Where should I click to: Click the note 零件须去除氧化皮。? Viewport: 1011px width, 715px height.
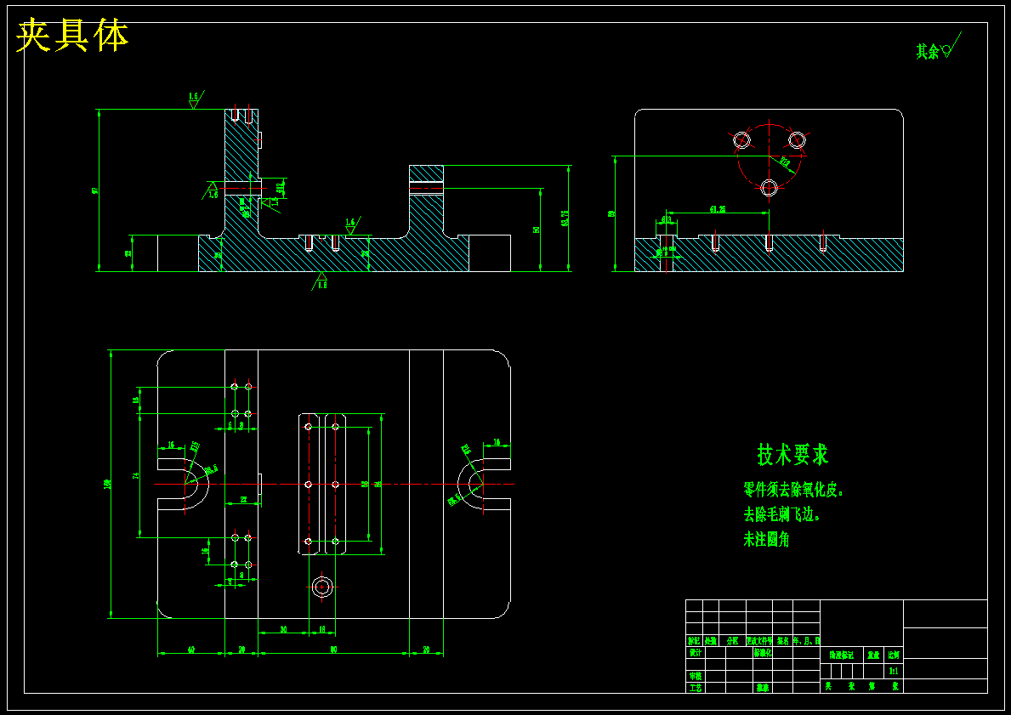point(793,490)
